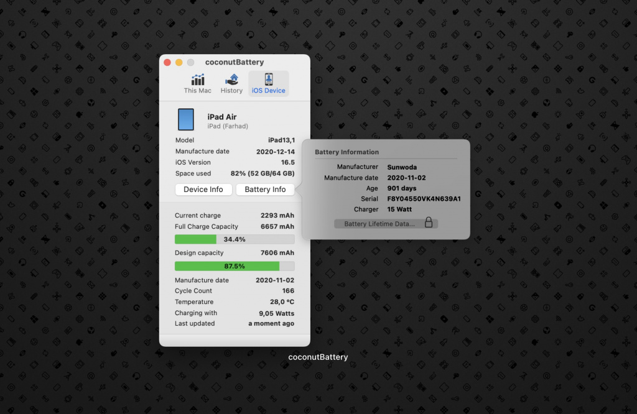
Task: Click the Current charge label
Action: [x=198, y=216]
